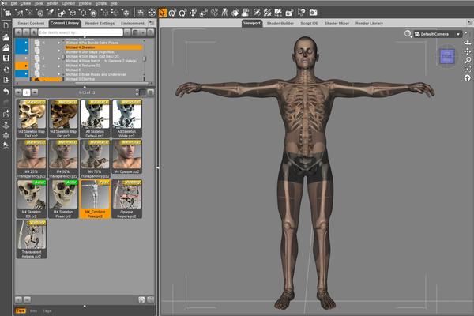
Task: Click the Undo arrow in left toolbar
Action: [6, 92]
